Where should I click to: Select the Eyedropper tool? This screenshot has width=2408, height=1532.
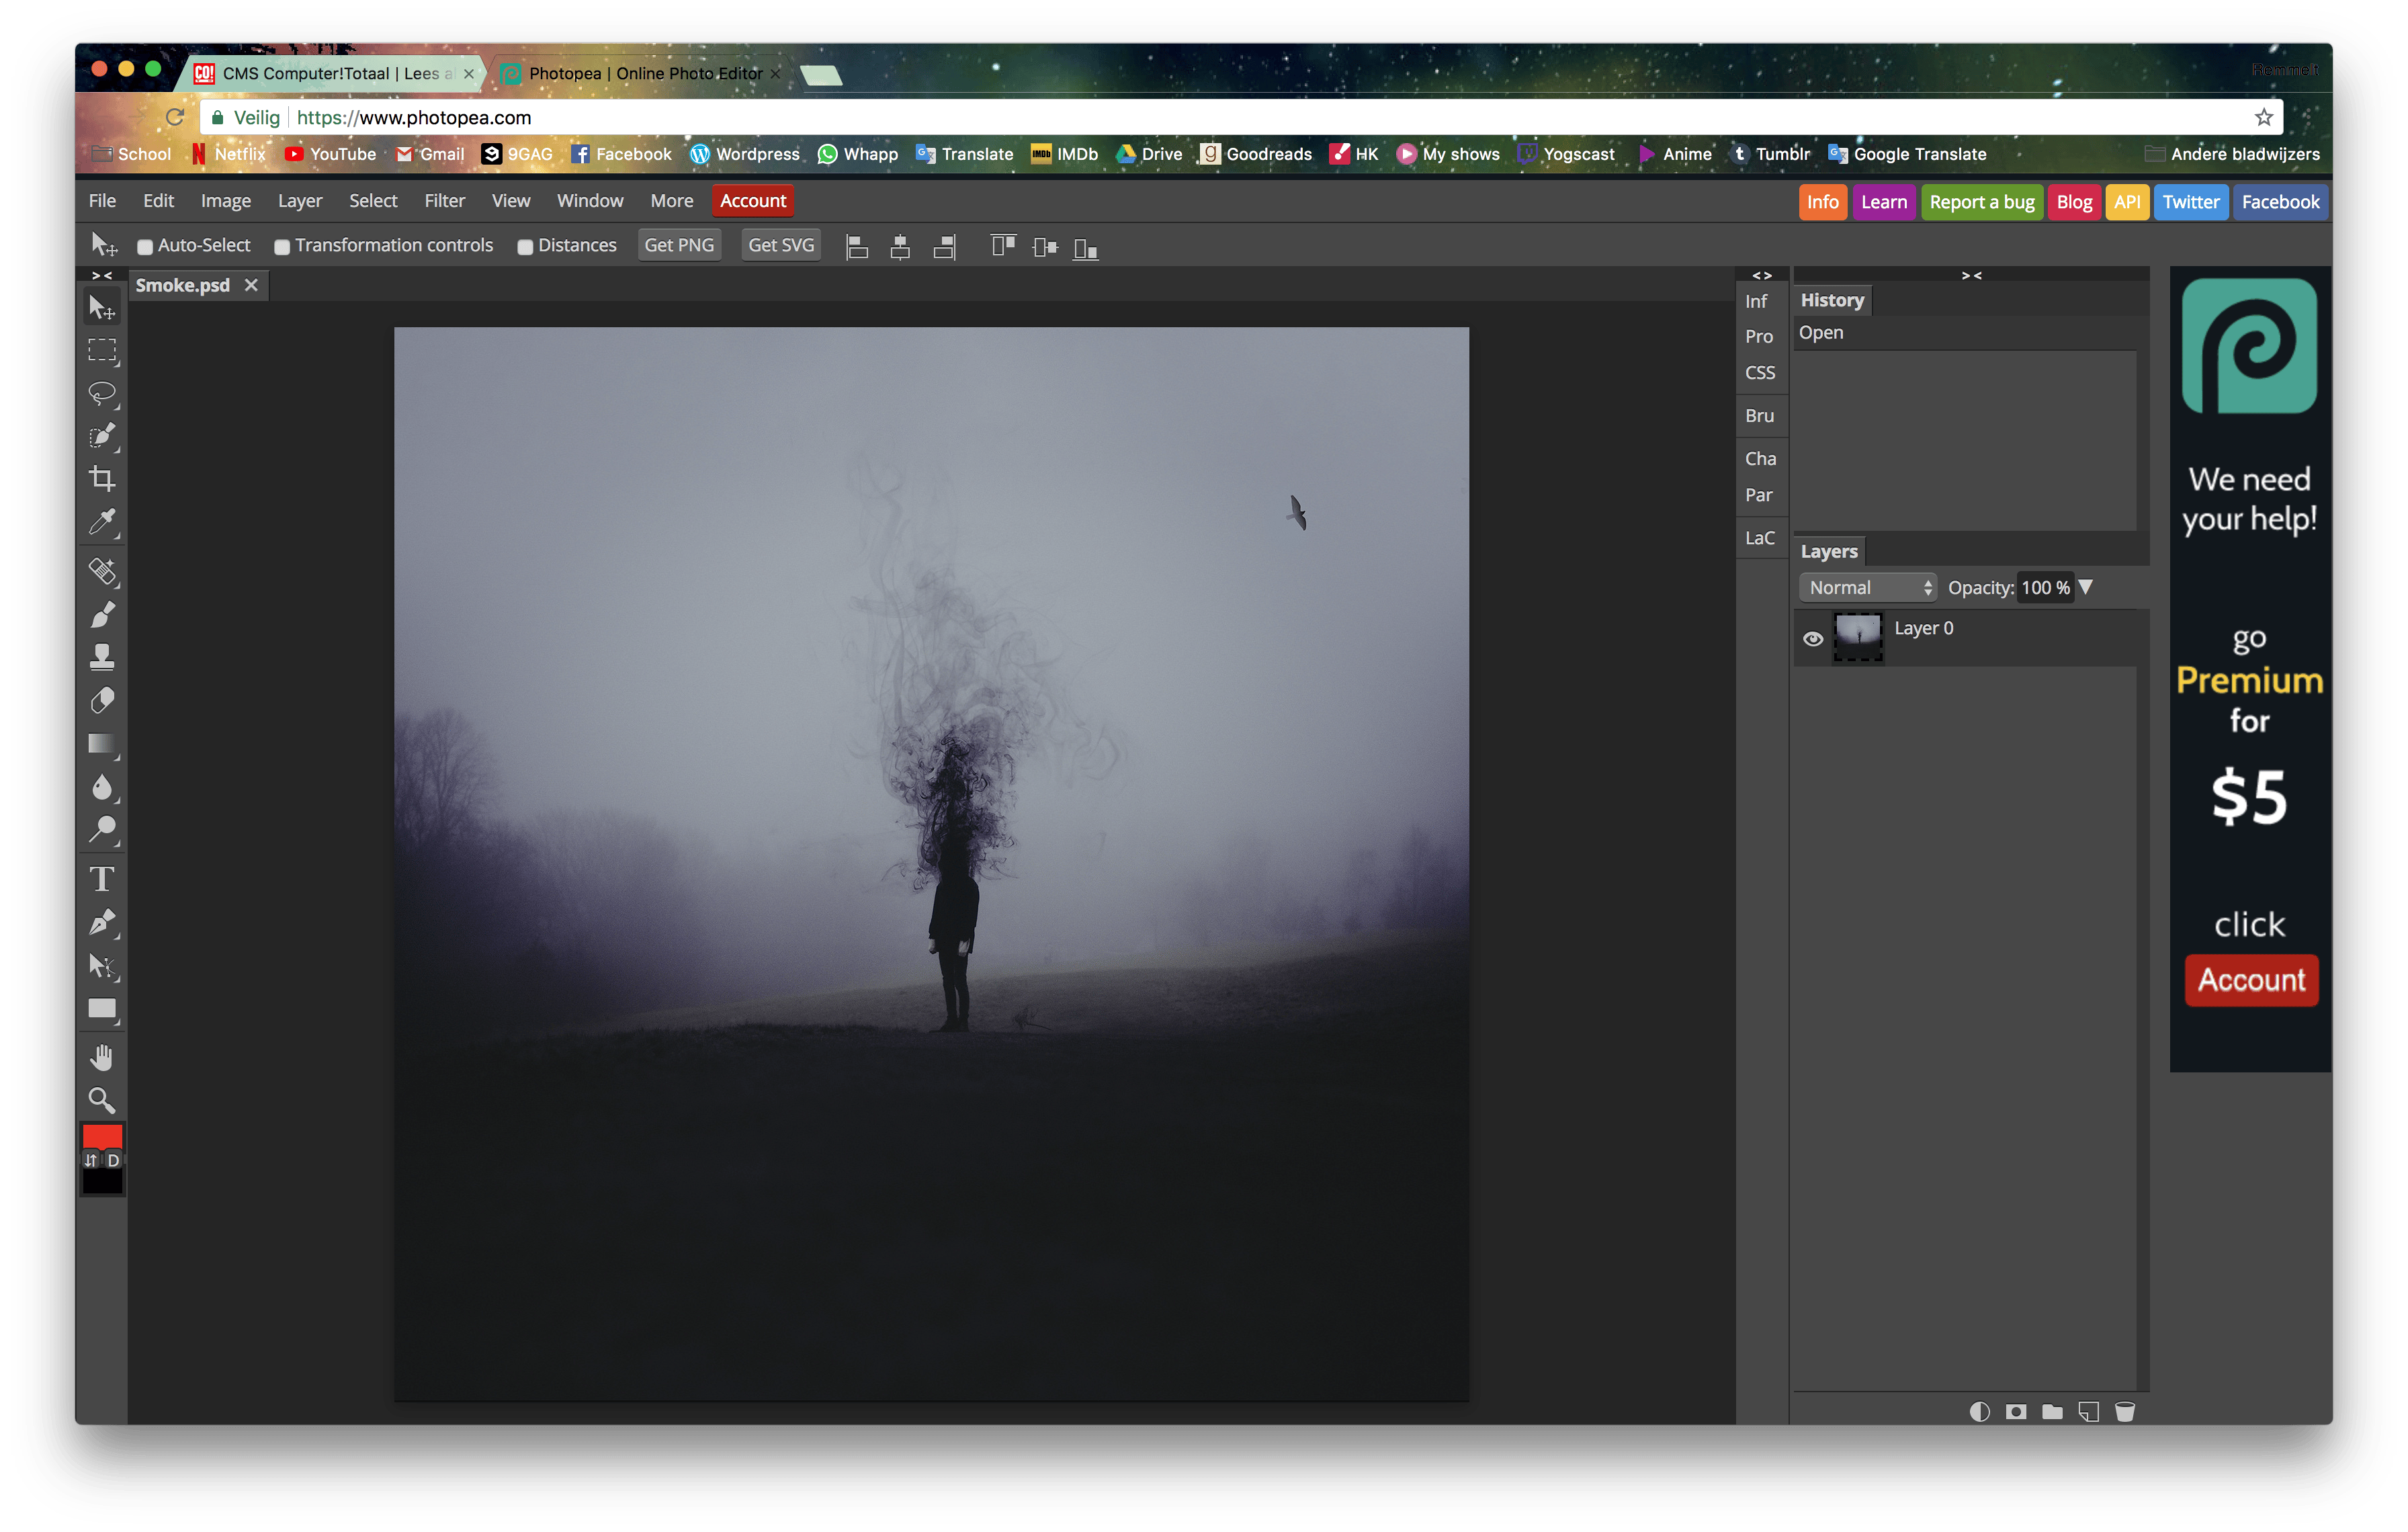[102, 522]
